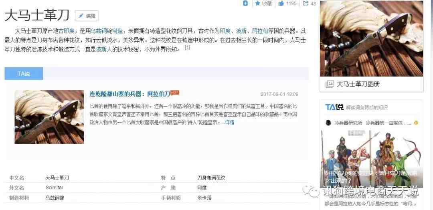The width and height of the screenshot is (433, 210).
Task: Click the thumbs-up like icon
Action: click(x=281, y=3)
